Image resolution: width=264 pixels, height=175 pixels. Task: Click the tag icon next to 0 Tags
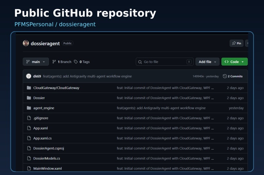click(x=76, y=62)
